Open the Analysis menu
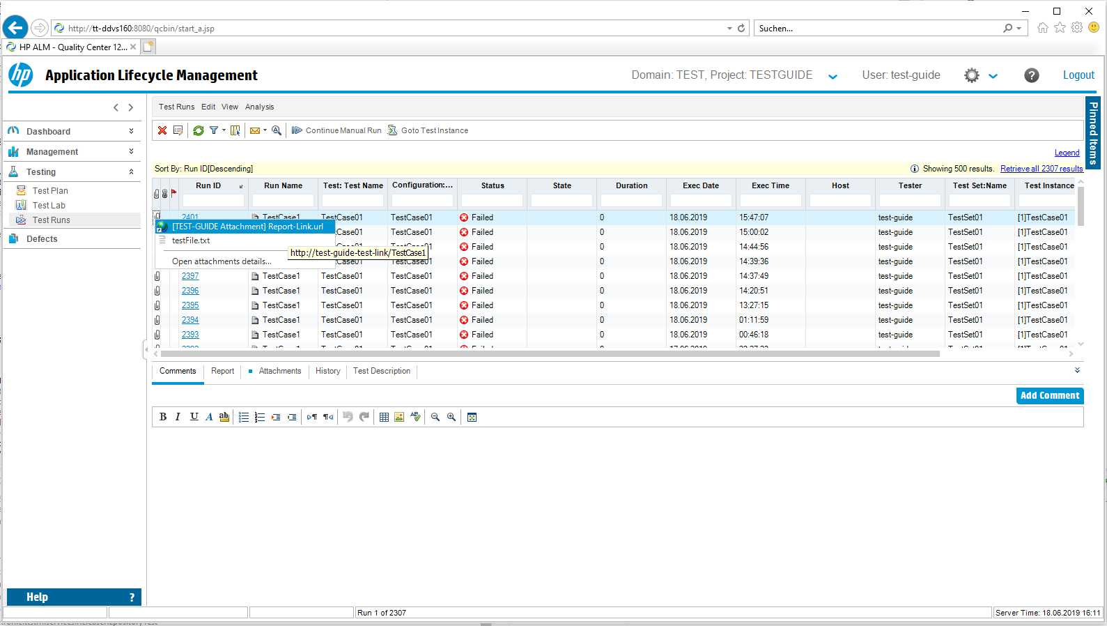Screen dimensions: 1107x626 pos(259,107)
